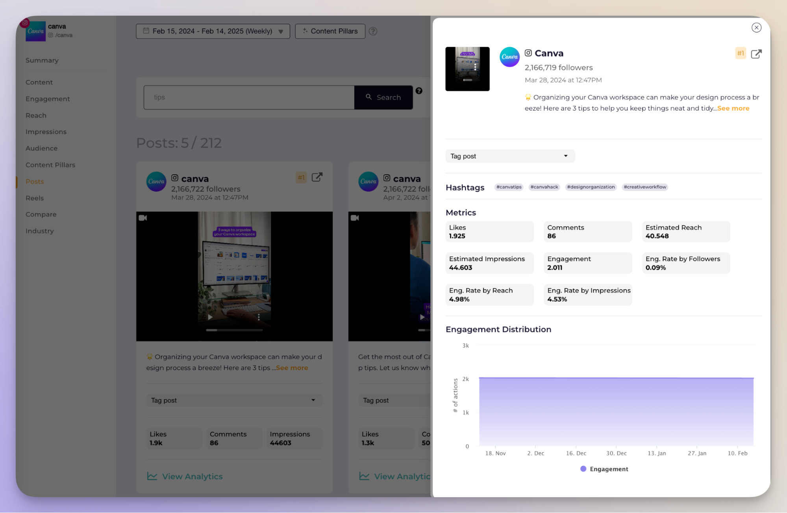Viewport: 787px width, 513px height.
Task: Open Compare in sidebar
Action: pos(41,214)
